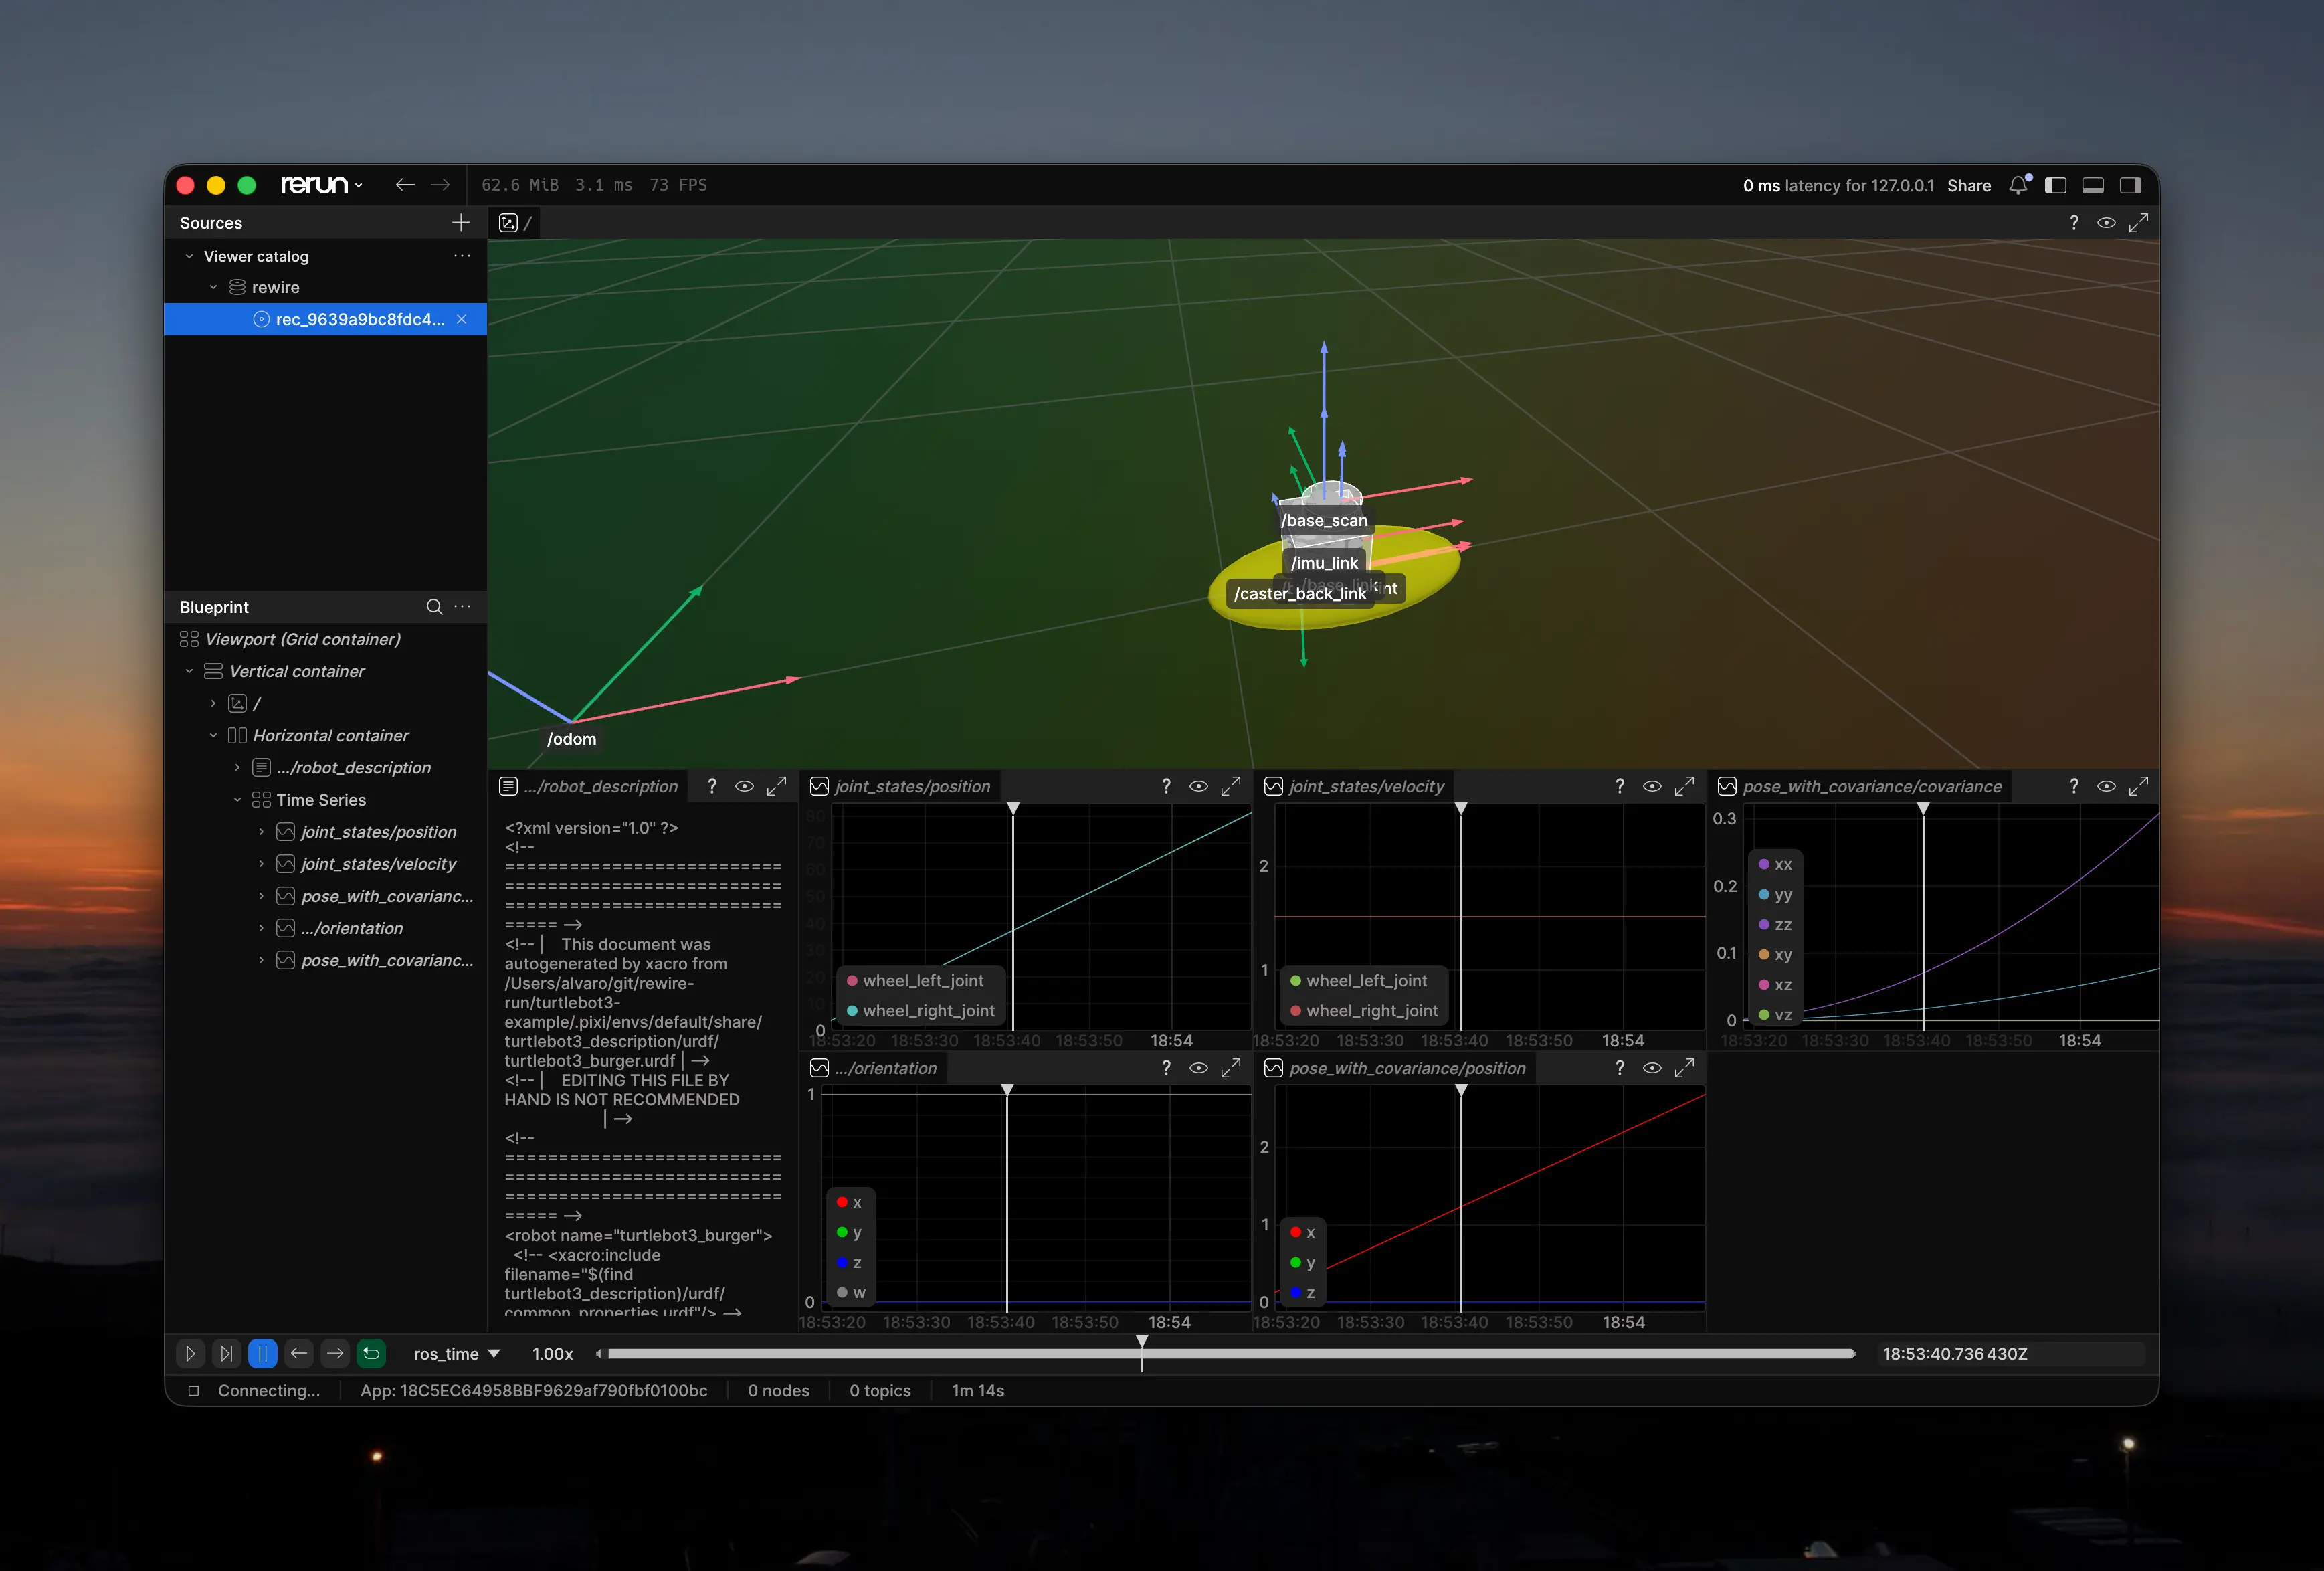Maximize the pose_with_covariance/covariance plot
The width and height of the screenshot is (2324, 1571).
(x=2138, y=786)
